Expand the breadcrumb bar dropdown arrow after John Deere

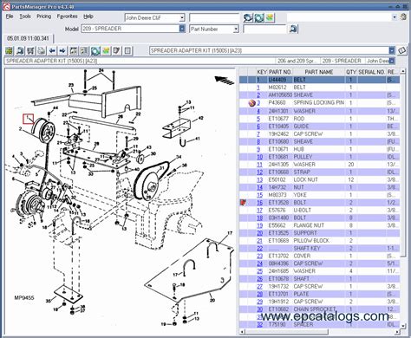pyautogui.click(x=392, y=61)
